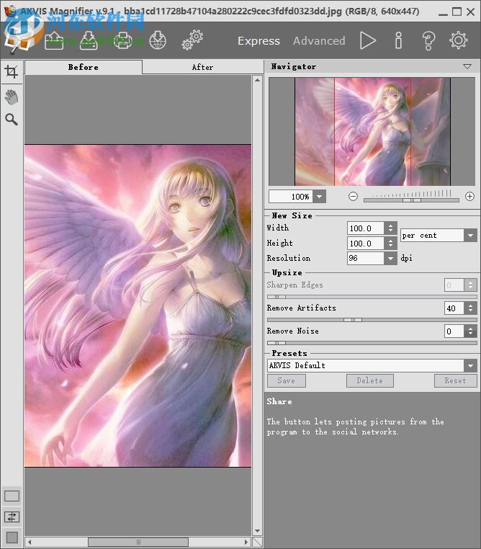Select the Hand tool

(12, 97)
